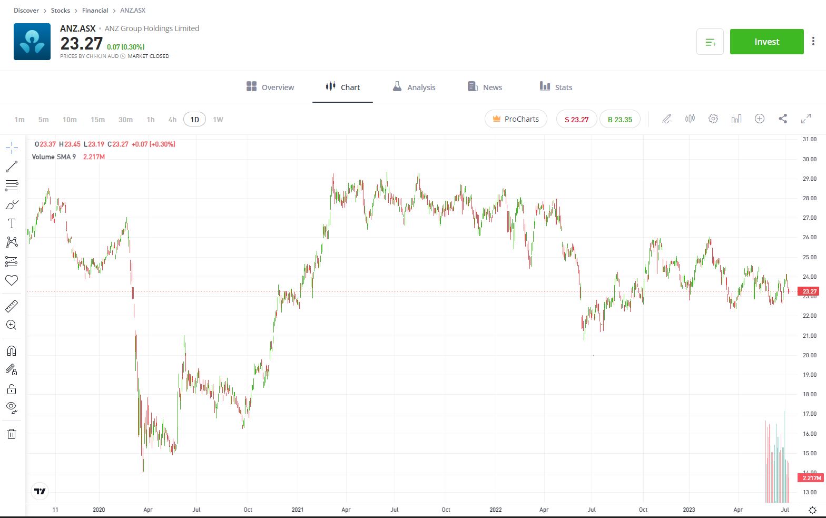The width and height of the screenshot is (826, 518).
Task: Select the 1D timeframe
Action: pyautogui.click(x=194, y=120)
